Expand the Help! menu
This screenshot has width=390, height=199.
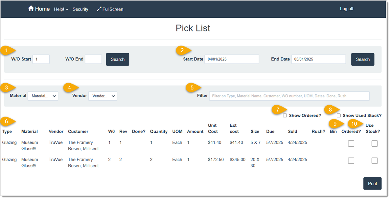(61, 9)
